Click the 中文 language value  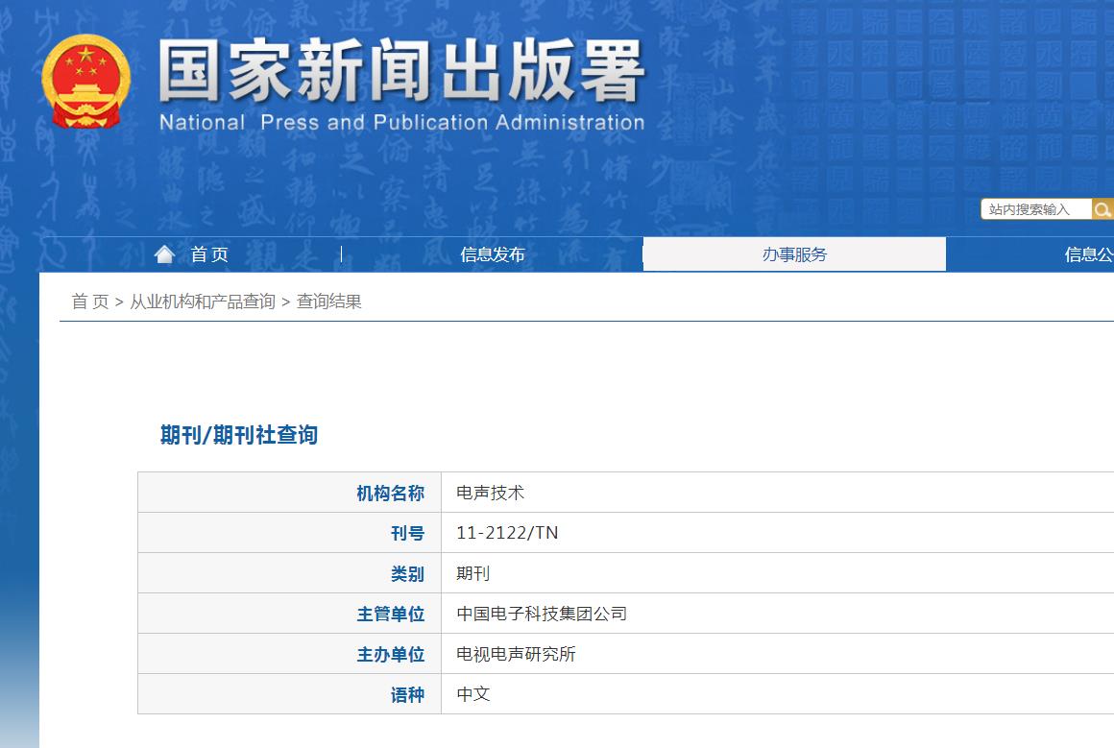[473, 694]
